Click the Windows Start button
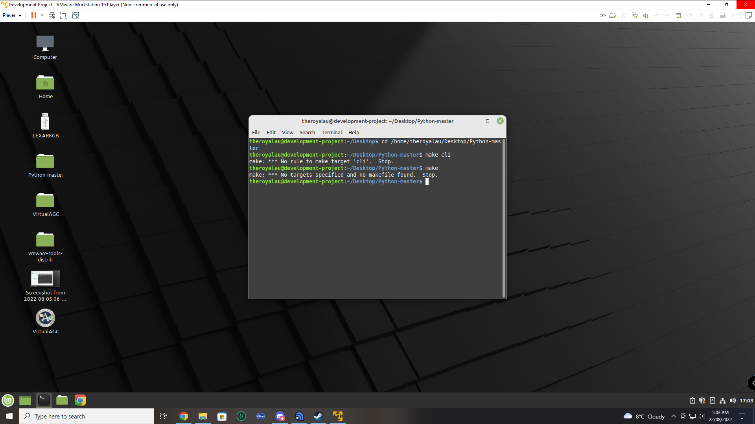Image resolution: width=755 pixels, height=424 pixels. point(9,416)
